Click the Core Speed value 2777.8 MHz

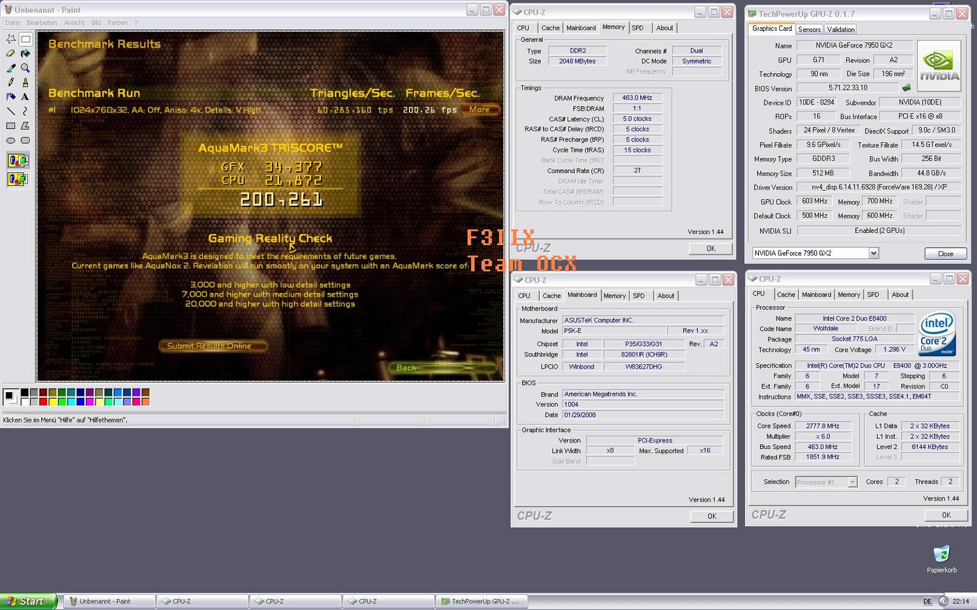coord(823,426)
